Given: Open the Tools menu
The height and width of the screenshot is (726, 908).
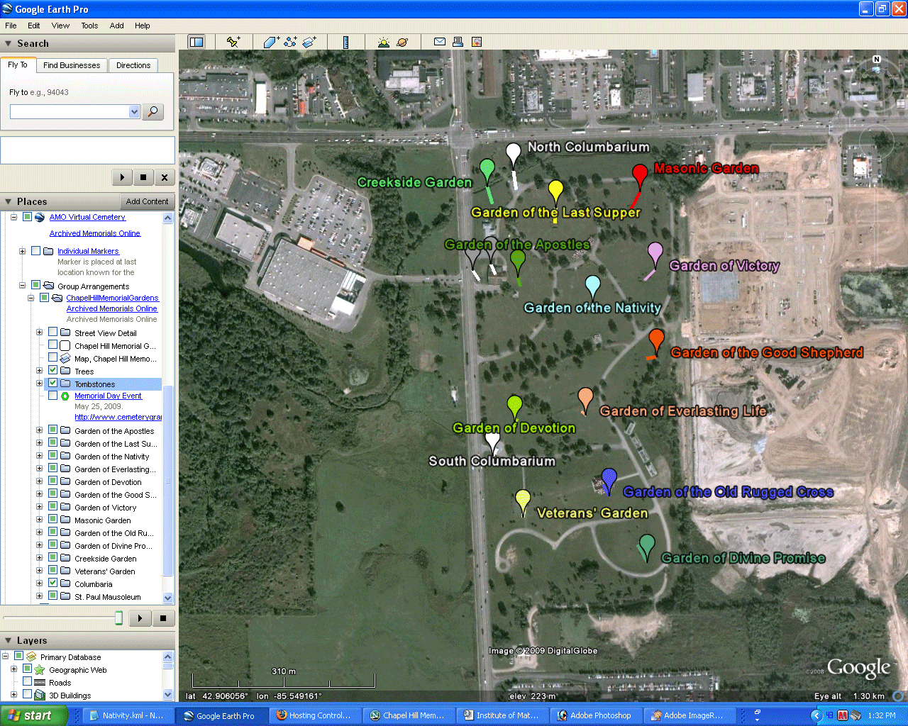Looking at the screenshot, I should (x=89, y=26).
